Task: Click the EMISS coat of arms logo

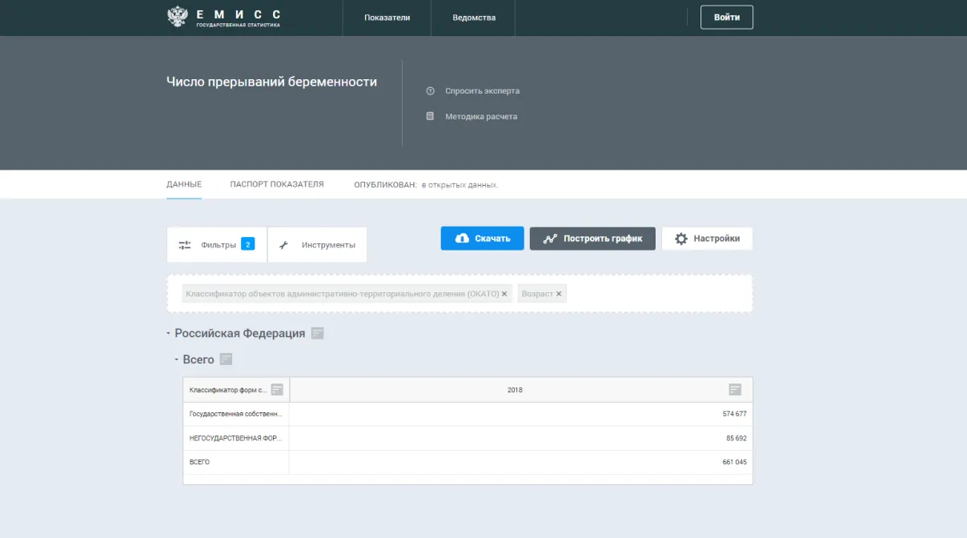Action: click(177, 17)
